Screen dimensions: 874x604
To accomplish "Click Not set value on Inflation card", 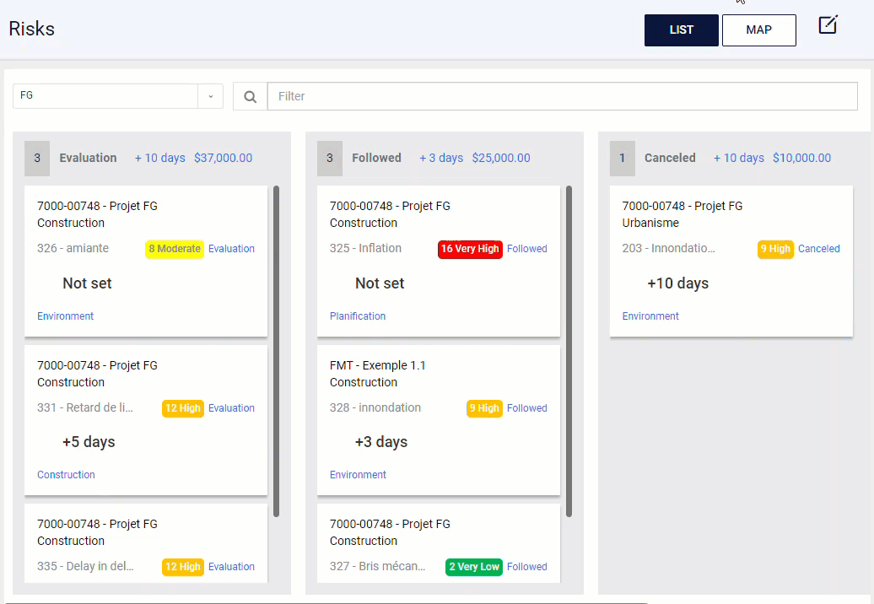I will (380, 283).
